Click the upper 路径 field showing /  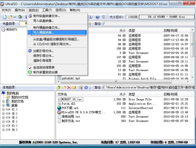click(x=149, y=24)
